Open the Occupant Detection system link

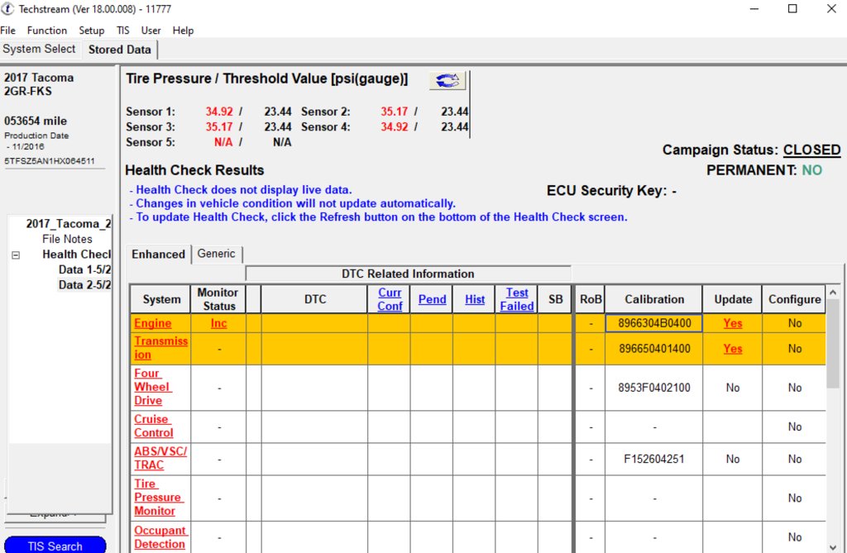(x=160, y=537)
